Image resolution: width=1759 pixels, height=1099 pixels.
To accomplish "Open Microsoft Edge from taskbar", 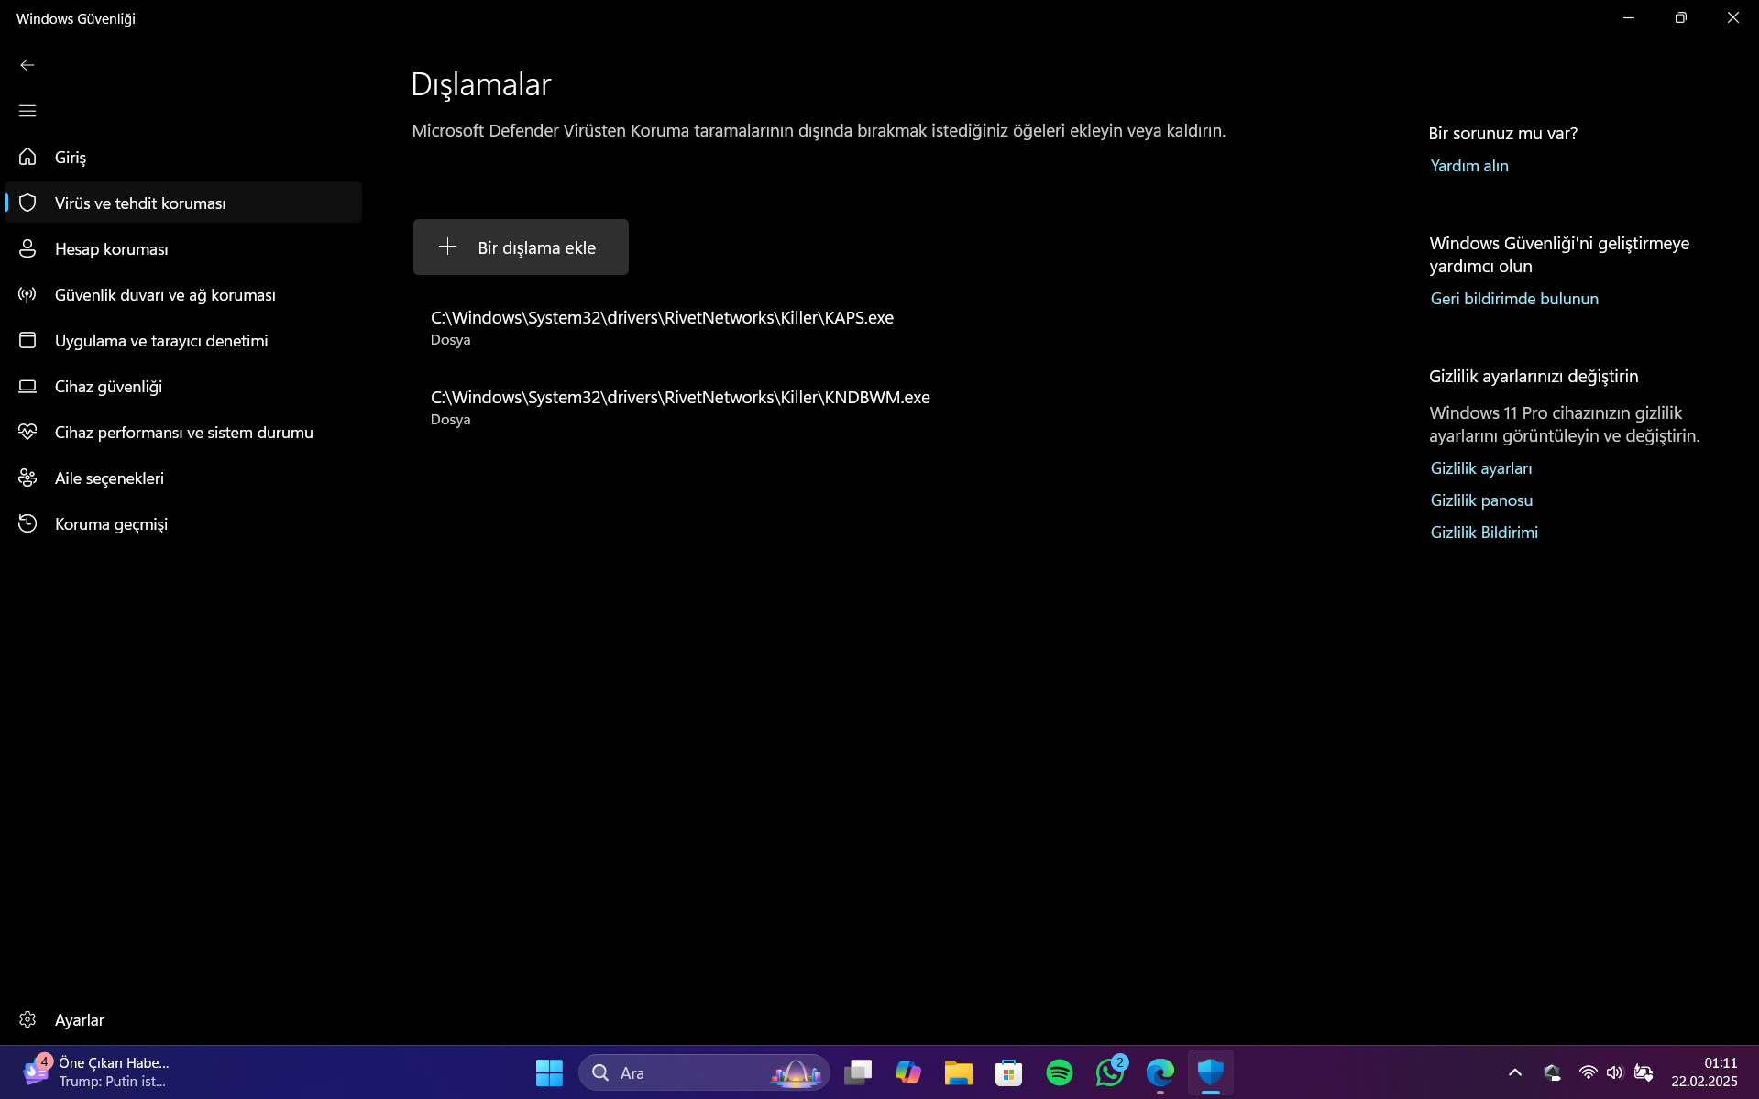I will click(x=1160, y=1072).
